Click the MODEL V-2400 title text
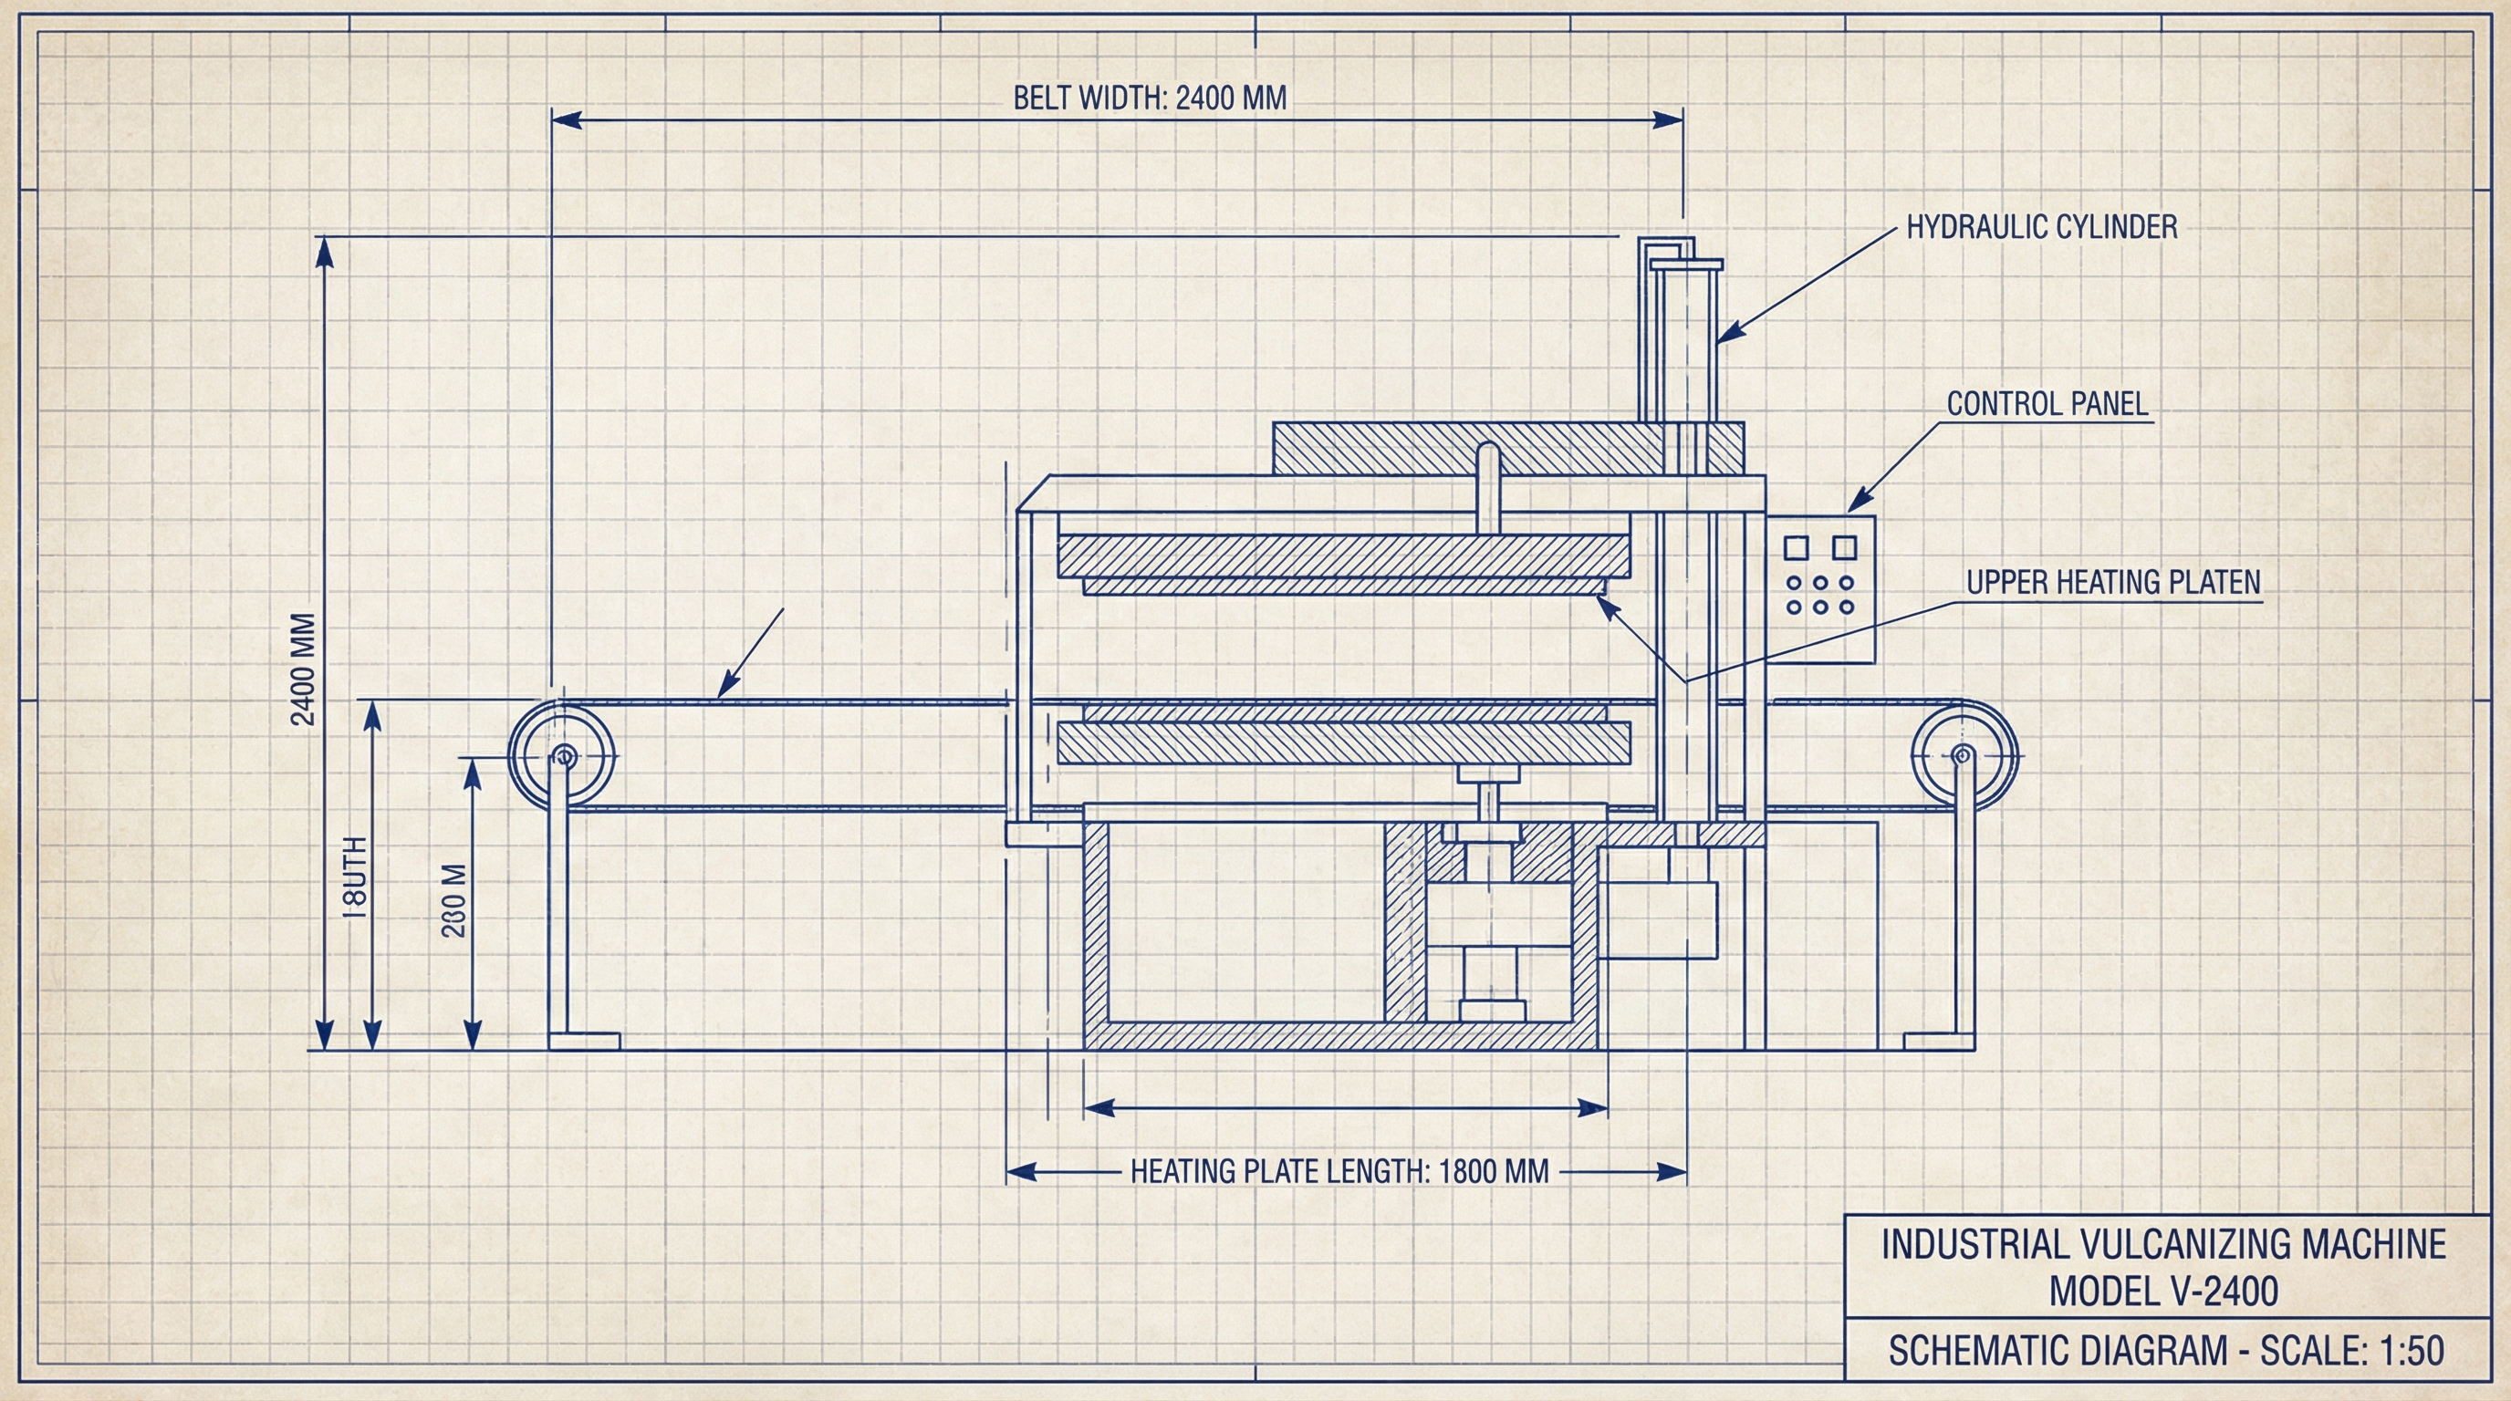 pyautogui.click(x=2163, y=1292)
